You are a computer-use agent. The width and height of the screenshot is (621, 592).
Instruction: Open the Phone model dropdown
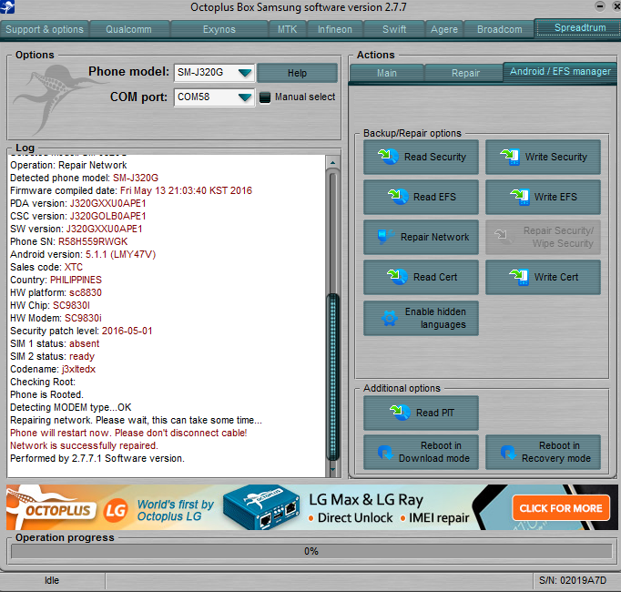coord(245,73)
